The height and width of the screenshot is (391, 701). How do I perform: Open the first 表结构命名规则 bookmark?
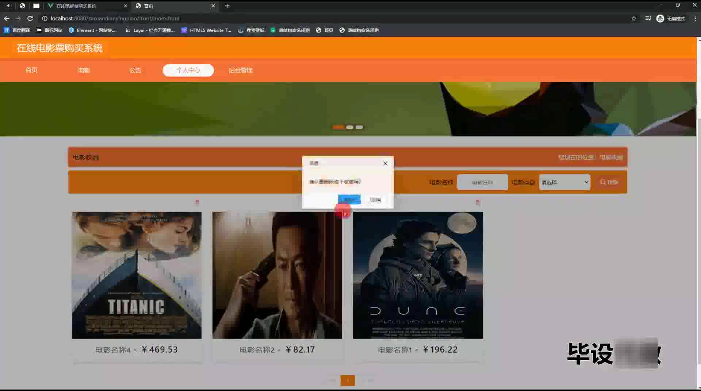pyautogui.click(x=290, y=30)
